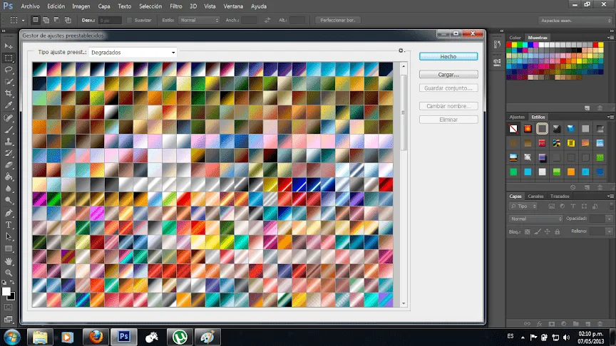Image resolution: width=616 pixels, height=346 pixels.
Task: Click the foreground color swatch in toolbox
Action: tap(6, 291)
